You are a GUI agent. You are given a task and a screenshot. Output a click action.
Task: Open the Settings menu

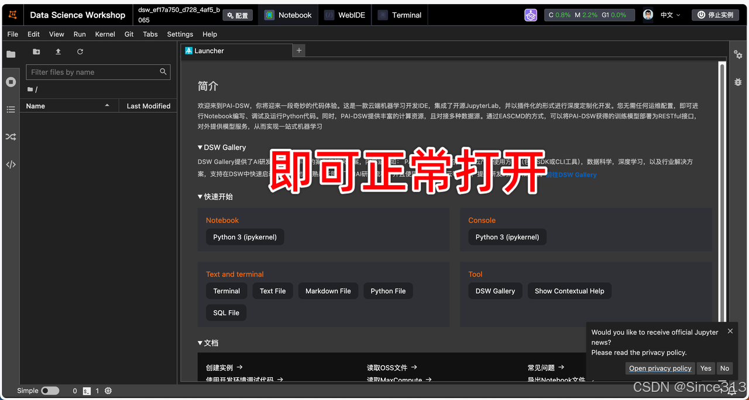click(180, 34)
